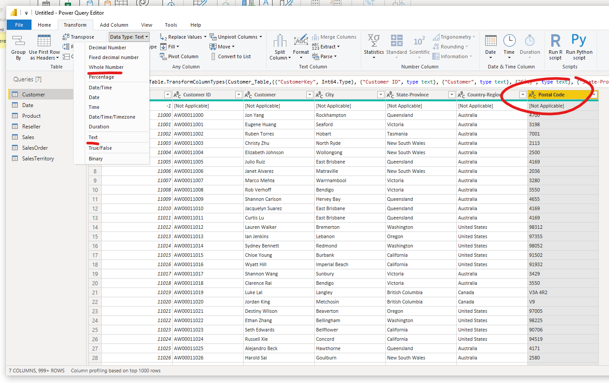The image size is (609, 383).
Task: Open the Customer ID column filter arrow
Action: click(238, 95)
